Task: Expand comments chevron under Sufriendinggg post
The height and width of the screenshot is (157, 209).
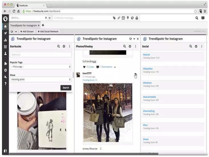Action: coord(115,67)
